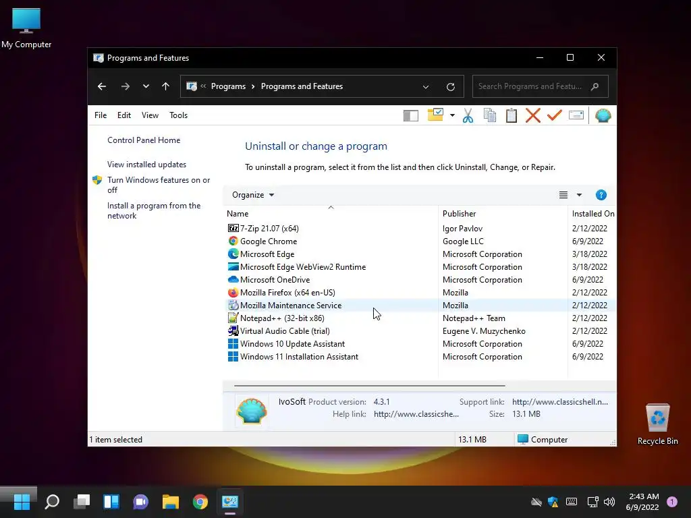Screen dimensions: 691x518
Task: Expand the address bar history dropdown
Action: (426, 87)
